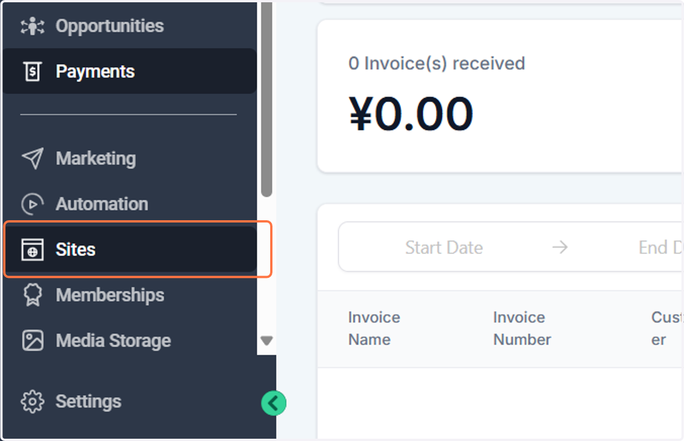
Task: Click the invoices received ¥0.00 card
Action: coord(500,96)
